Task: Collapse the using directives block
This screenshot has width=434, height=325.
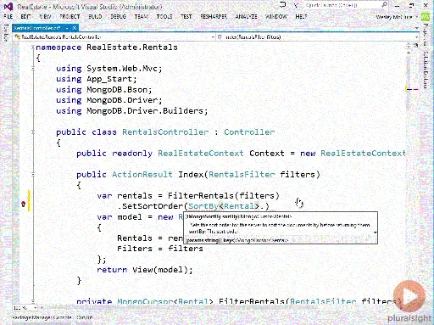Action: click(33, 69)
